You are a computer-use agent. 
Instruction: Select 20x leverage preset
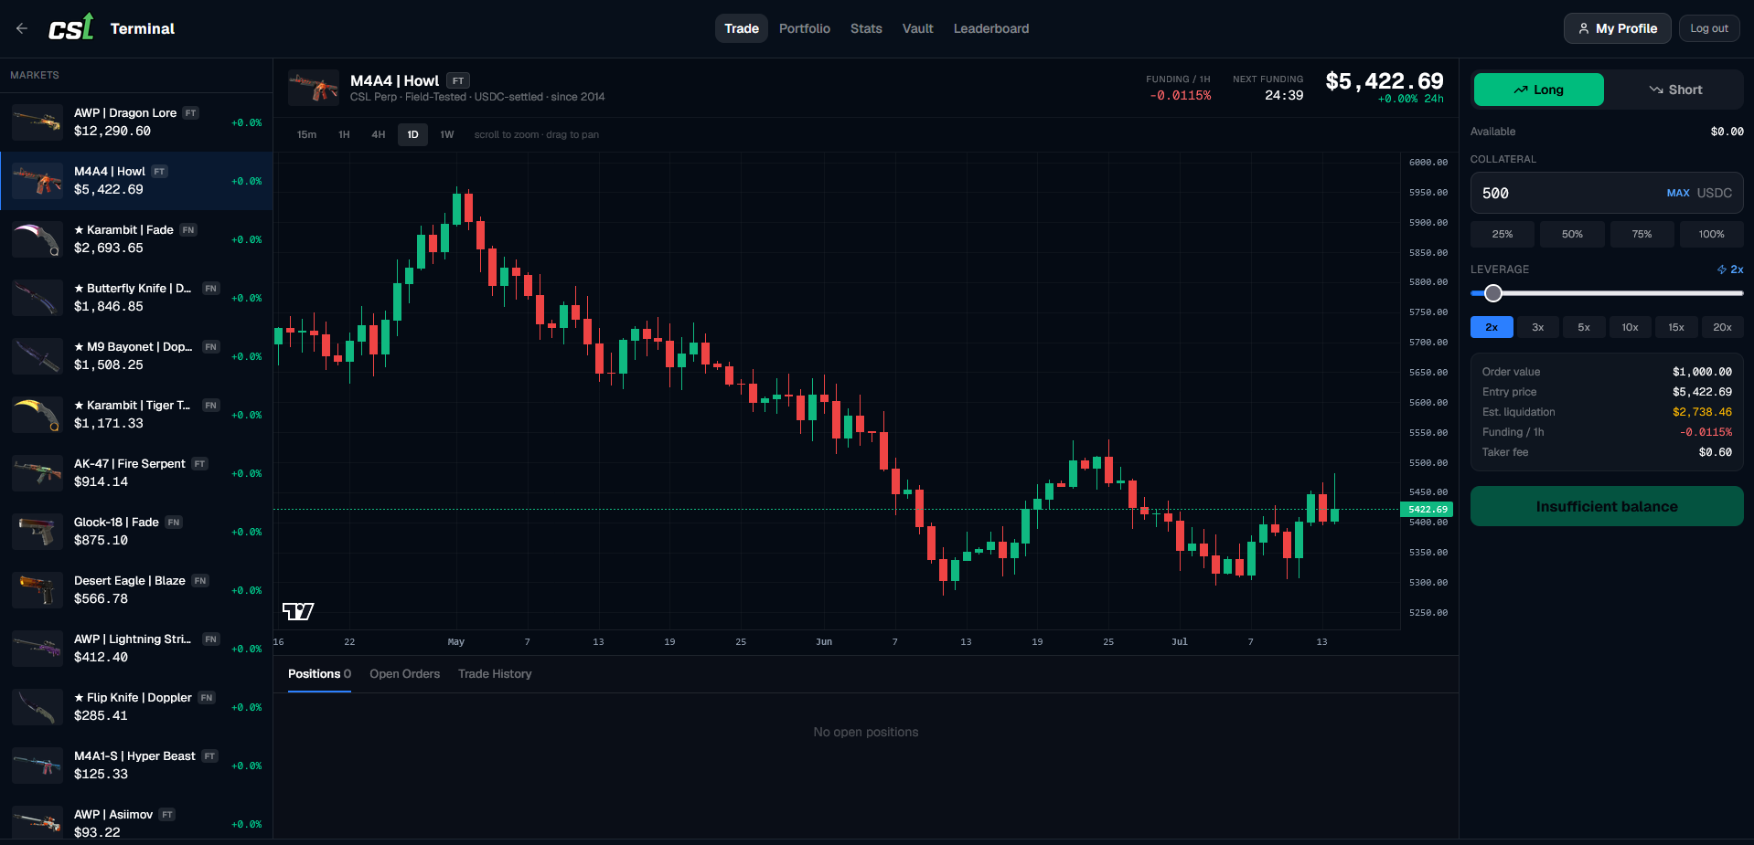pyautogui.click(x=1722, y=327)
